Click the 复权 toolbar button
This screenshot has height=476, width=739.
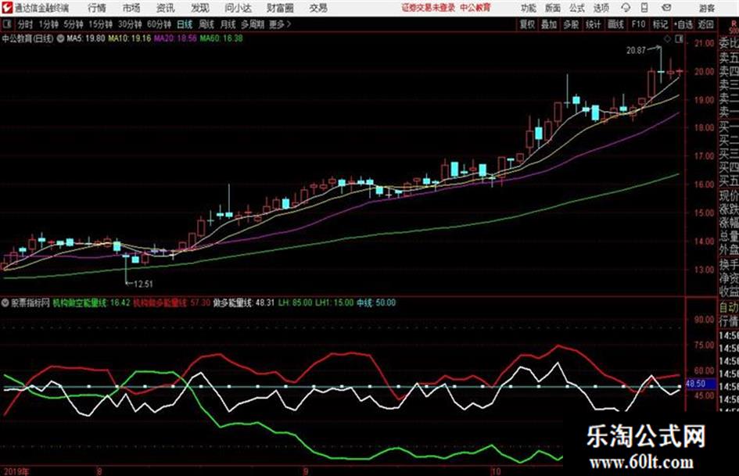click(527, 24)
